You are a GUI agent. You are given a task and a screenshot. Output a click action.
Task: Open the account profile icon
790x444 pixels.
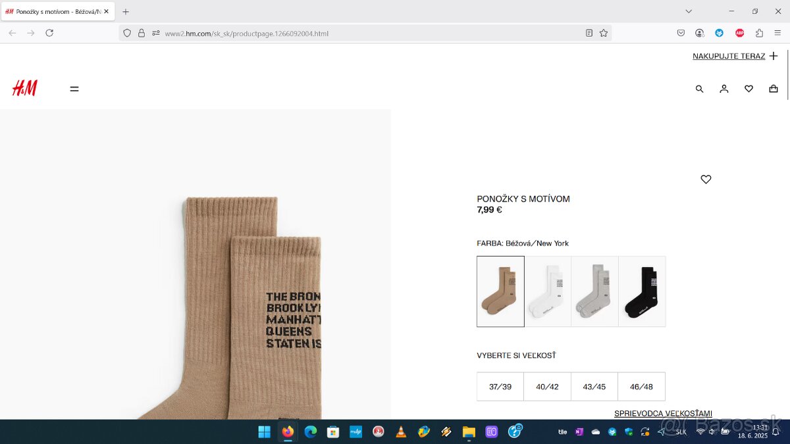724,89
